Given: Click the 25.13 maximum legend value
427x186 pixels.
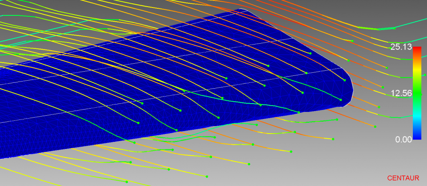Looking at the screenshot, I should (401, 47).
